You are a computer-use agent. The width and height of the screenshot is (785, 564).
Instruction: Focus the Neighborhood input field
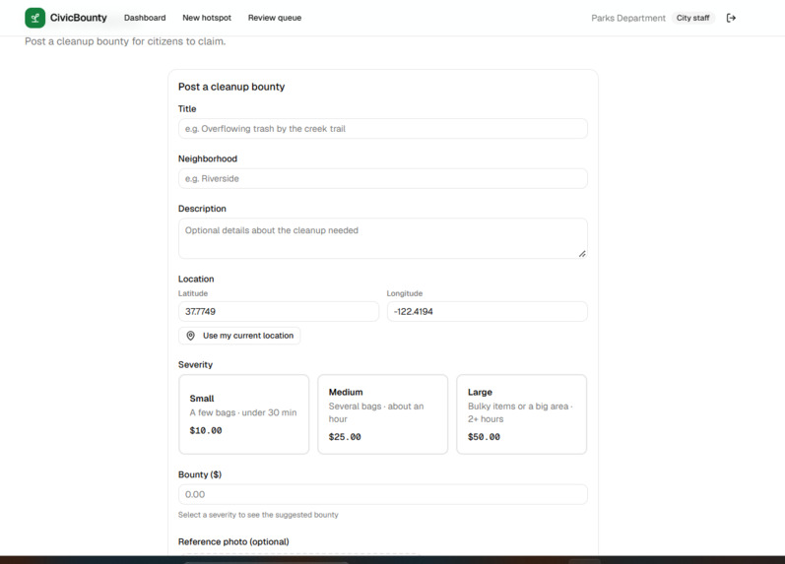(x=383, y=179)
